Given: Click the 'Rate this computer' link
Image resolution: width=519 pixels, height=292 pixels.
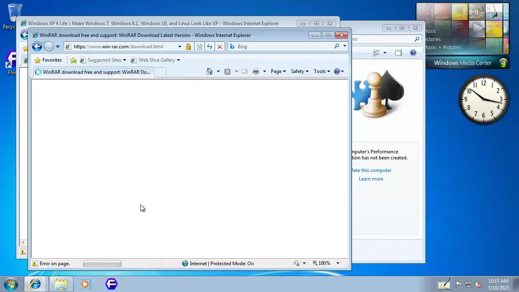Looking at the screenshot, I should pyautogui.click(x=371, y=170).
